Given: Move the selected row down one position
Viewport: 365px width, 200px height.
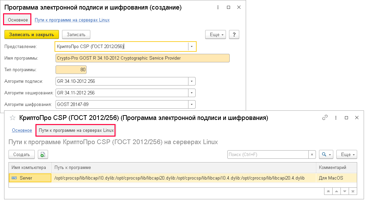Looking at the screenshot, I should [x=345, y=191].
